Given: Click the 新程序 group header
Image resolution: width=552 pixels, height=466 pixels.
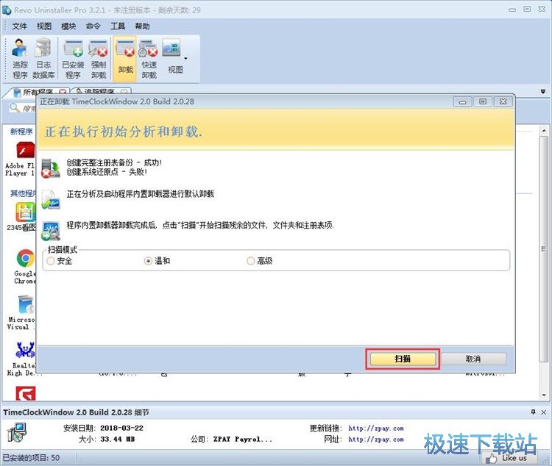Looking at the screenshot, I should point(21,132).
